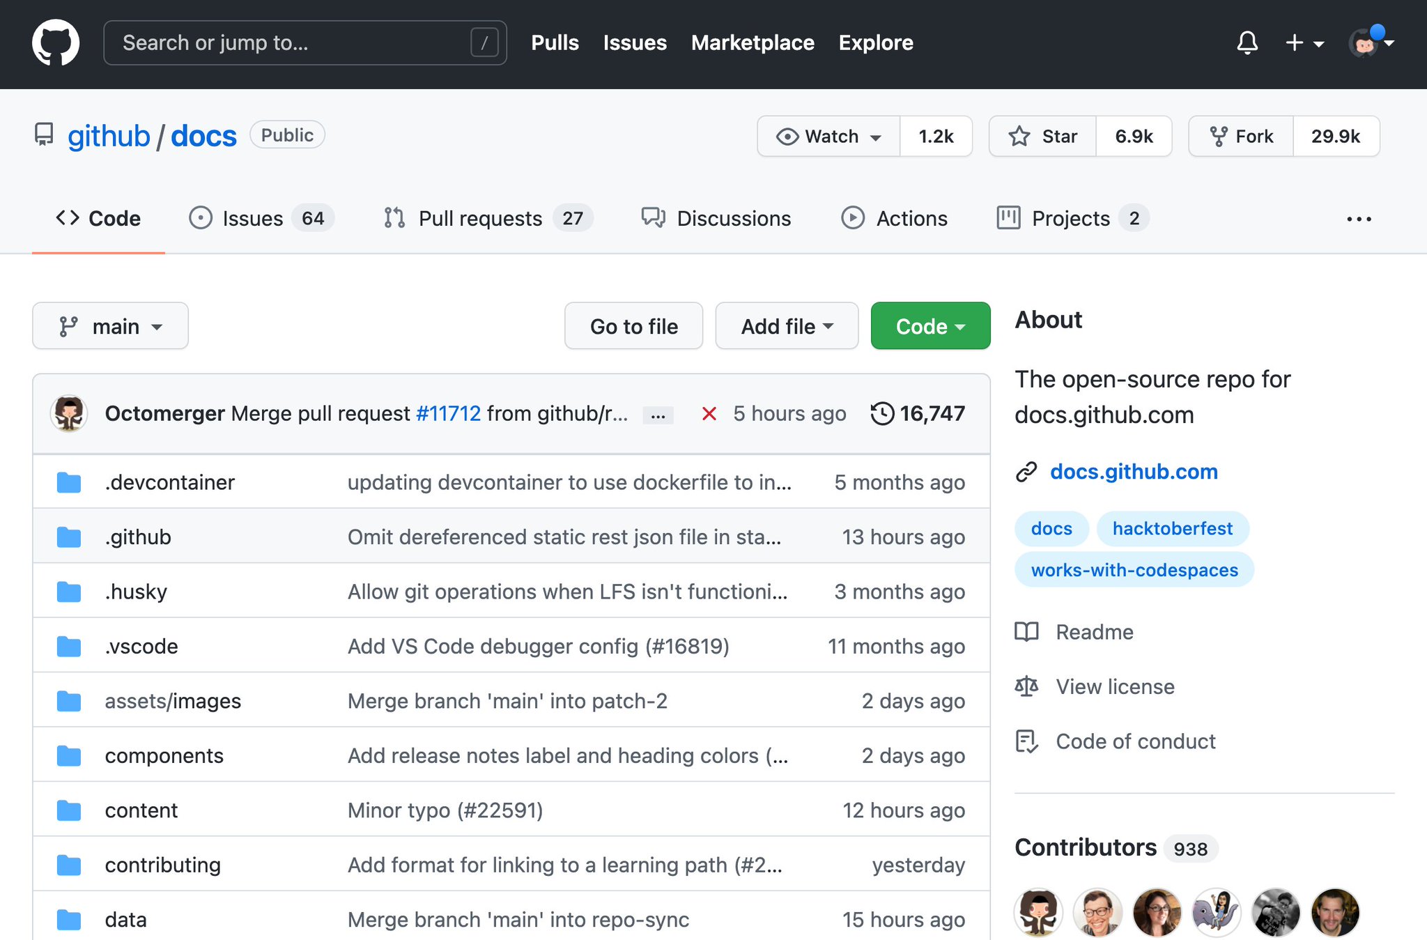Open the Marketplace menu item
This screenshot has width=1427, height=940.
point(752,43)
